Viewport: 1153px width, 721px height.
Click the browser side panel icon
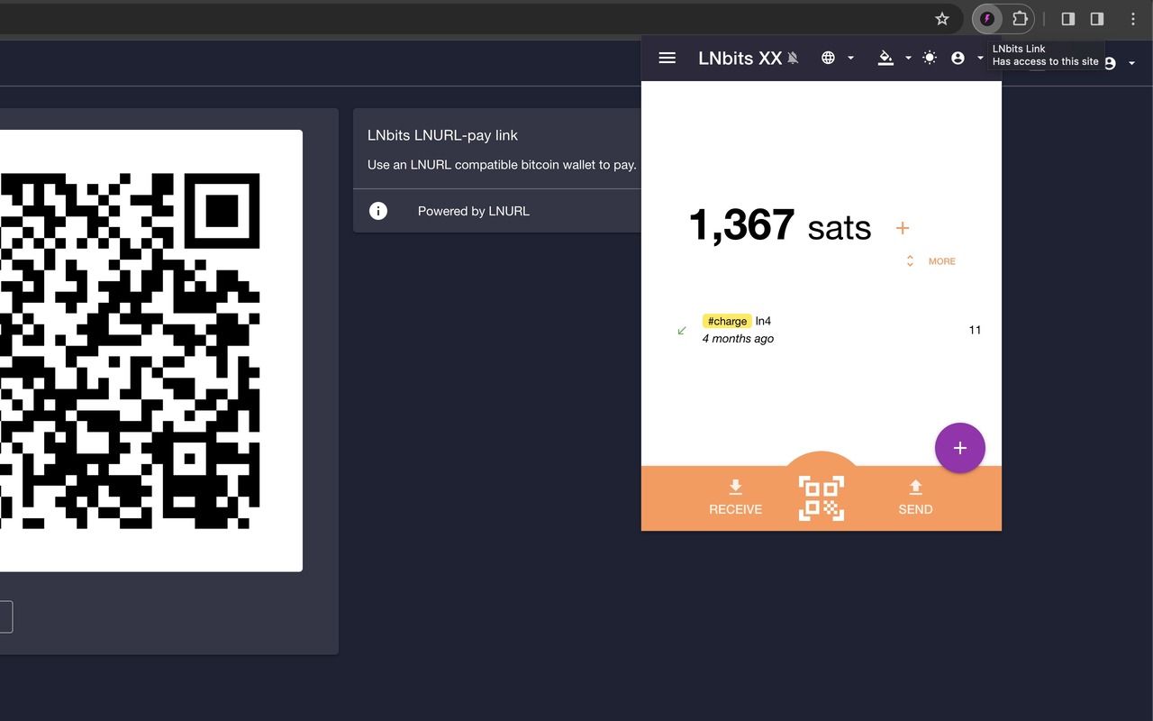(1097, 19)
